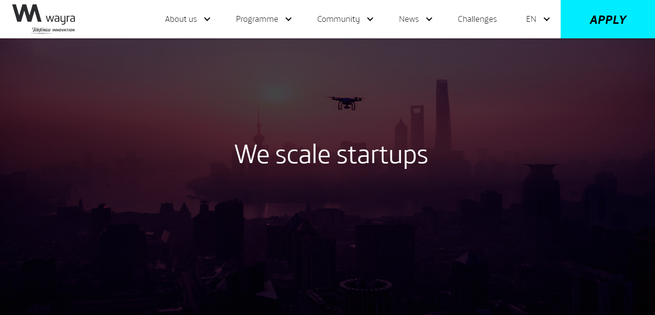Image resolution: width=655 pixels, height=315 pixels.
Task: Click the wayra wordmark text in header
Action: coord(60,19)
